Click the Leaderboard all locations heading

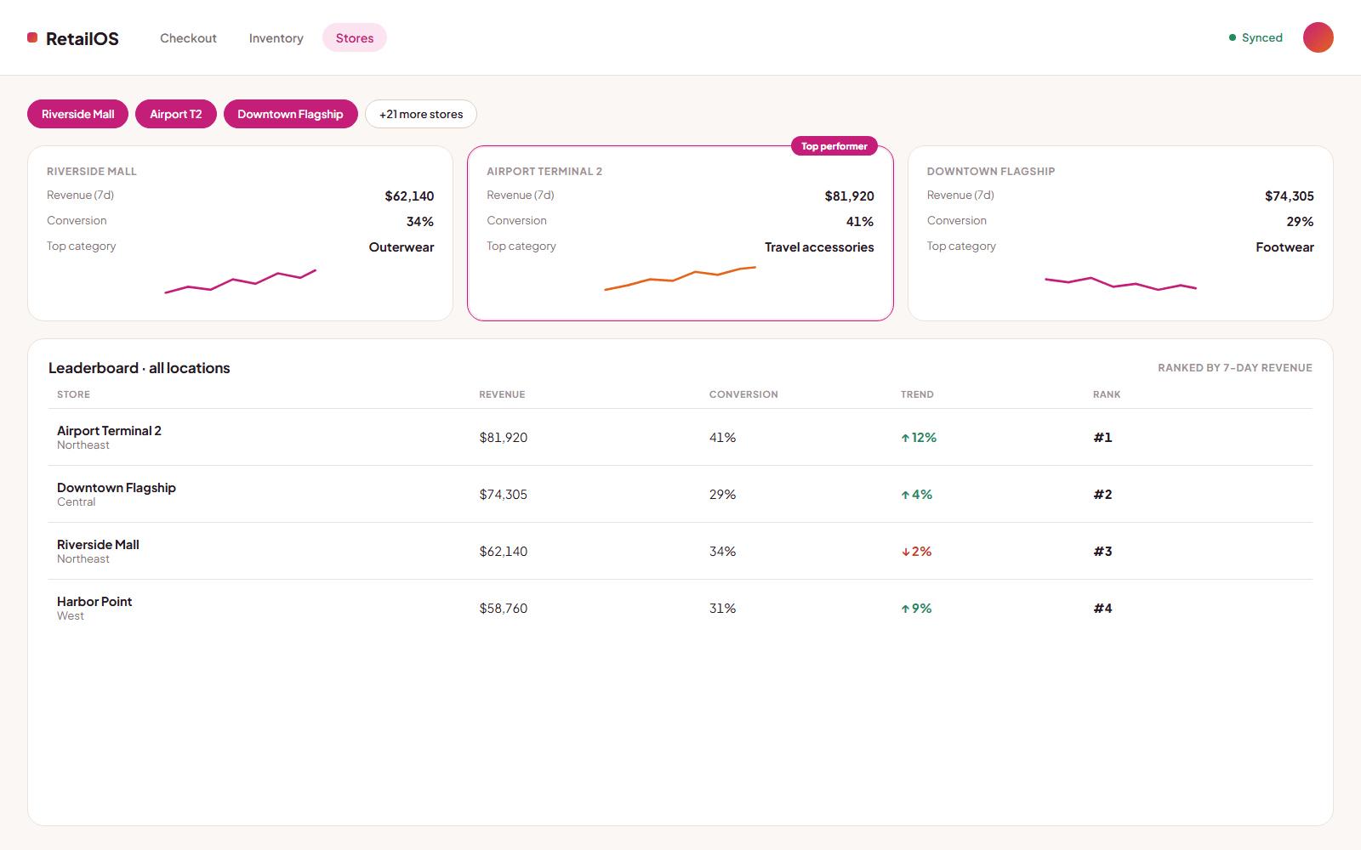(140, 368)
